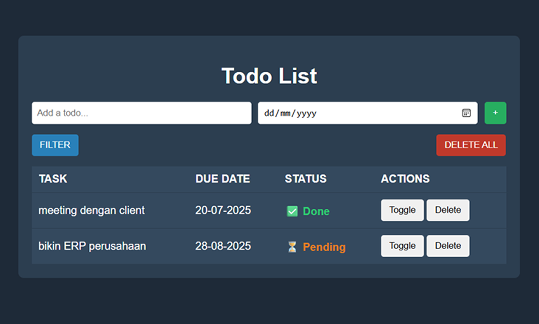Click the DUE DATE column header
Viewport: 539px width, 324px height.
click(222, 179)
